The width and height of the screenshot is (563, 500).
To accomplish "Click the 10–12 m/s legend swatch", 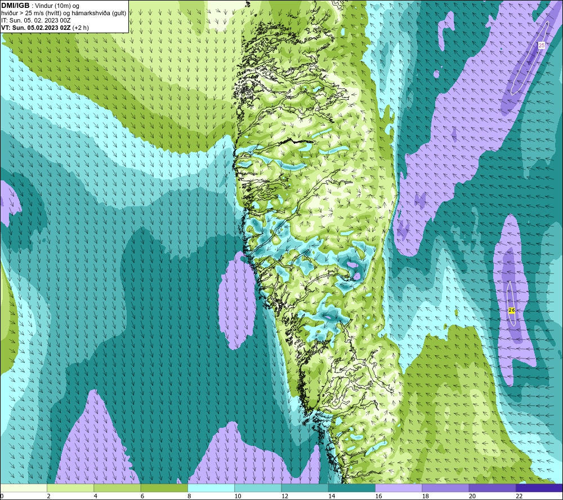I will tap(258, 488).
